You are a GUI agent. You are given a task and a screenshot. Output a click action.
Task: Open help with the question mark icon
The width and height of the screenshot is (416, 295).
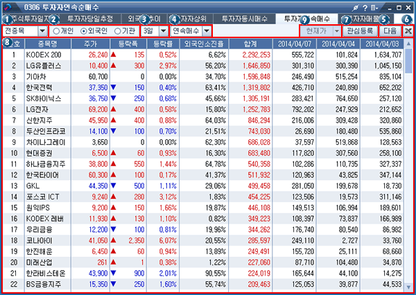[365, 8]
